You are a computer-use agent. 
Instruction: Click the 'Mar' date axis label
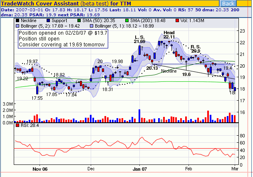point(235,169)
